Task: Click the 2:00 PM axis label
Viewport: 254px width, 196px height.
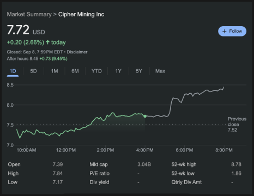Action: coord(105,150)
